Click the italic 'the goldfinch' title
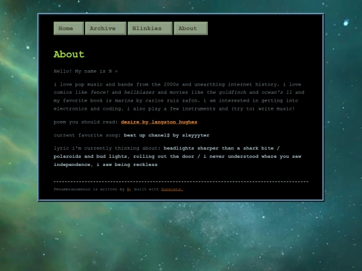This screenshot has height=271, width=362. tap(227, 92)
